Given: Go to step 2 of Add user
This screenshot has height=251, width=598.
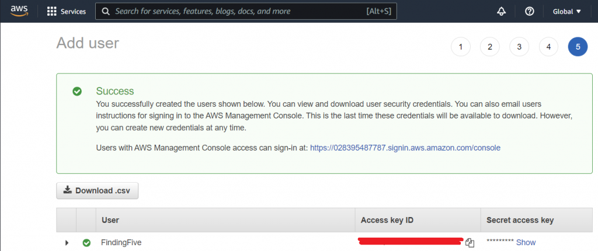Looking at the screenshot, I should (x=490, y=47).
